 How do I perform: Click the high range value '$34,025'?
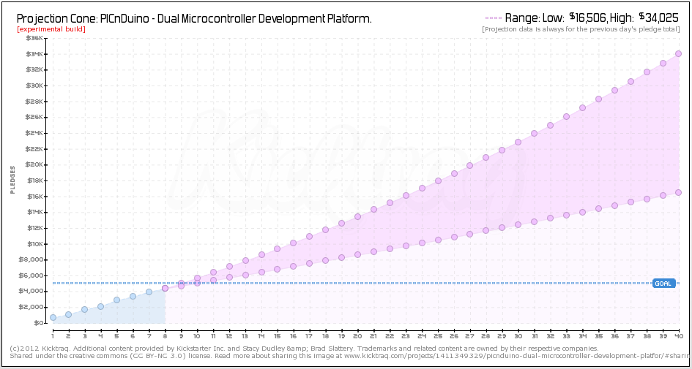(658, 18)
